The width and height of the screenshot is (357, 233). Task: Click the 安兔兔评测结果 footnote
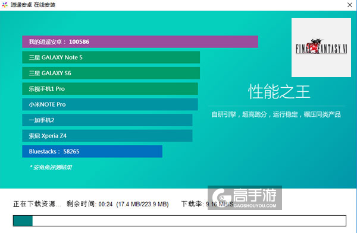point(51,167)
